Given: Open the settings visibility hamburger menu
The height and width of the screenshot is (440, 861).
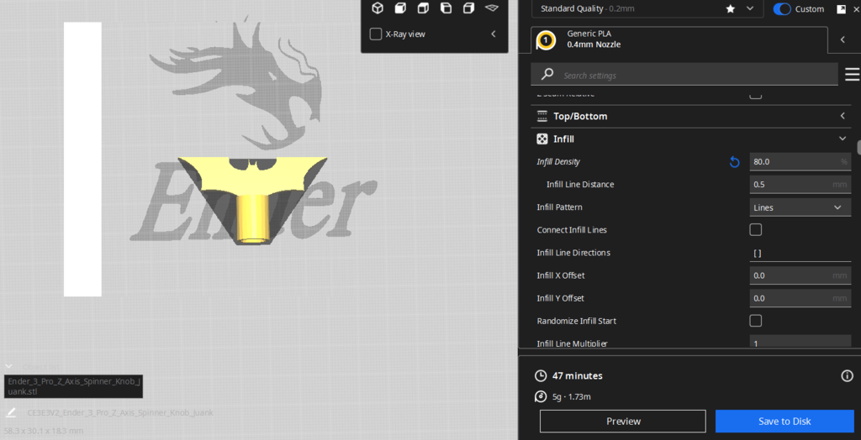Looking at the screenshot, I should point(852,74).
